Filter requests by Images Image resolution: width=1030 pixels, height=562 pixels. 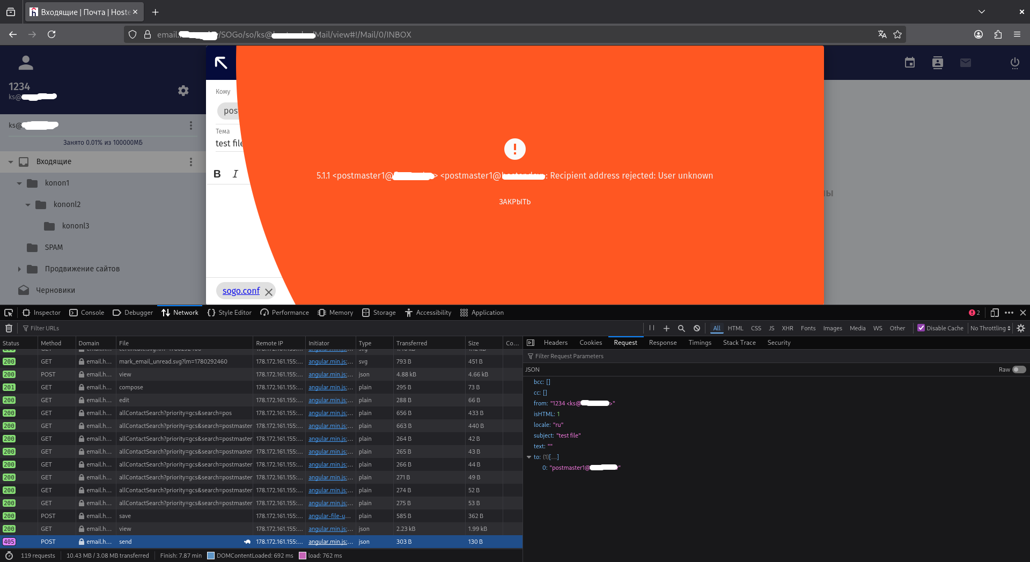833,328
